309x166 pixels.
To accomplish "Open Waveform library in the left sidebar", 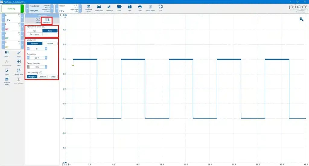I will coord(7,81).
